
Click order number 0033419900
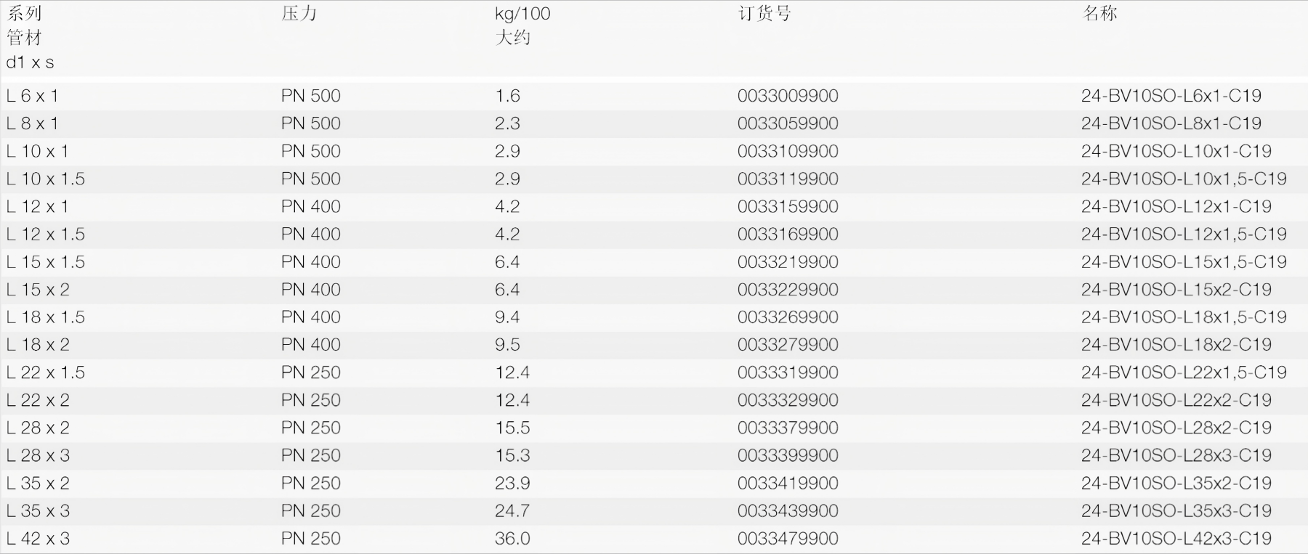coord(788,483)
